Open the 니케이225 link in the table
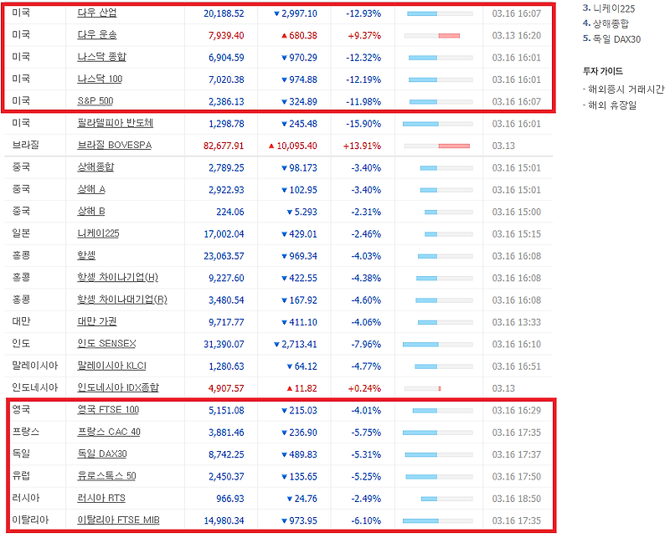 point(98,234)
